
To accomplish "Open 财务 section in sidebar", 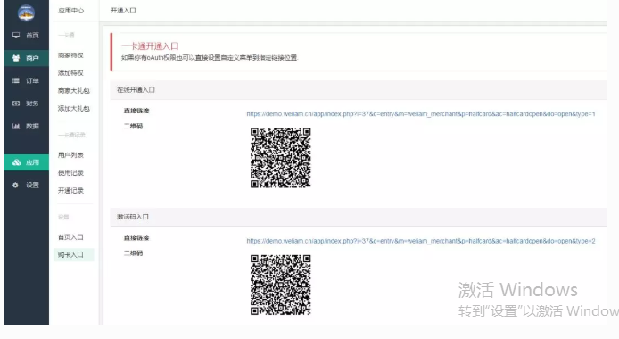I will [x=27, y=103].
